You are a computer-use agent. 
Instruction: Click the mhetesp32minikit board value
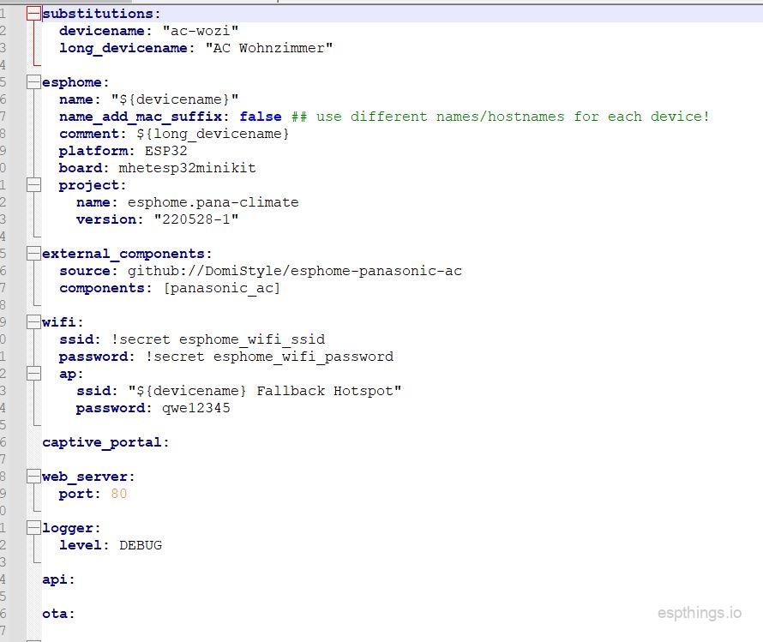click(188, 168)
